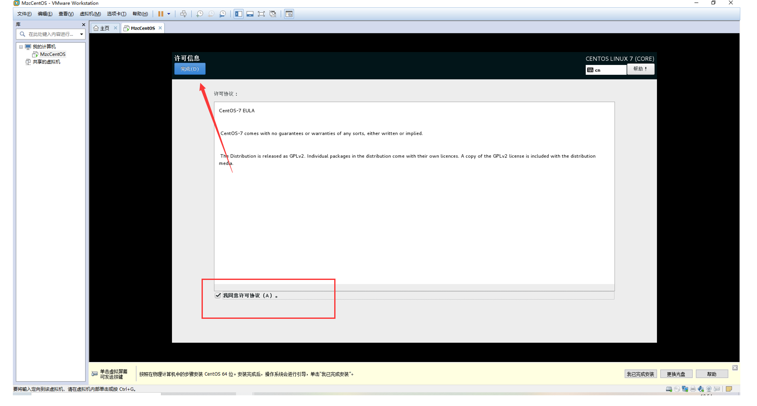
Task: Send Ctrl+Alt+Del to the virtual machine
Action: pos(183,14)
